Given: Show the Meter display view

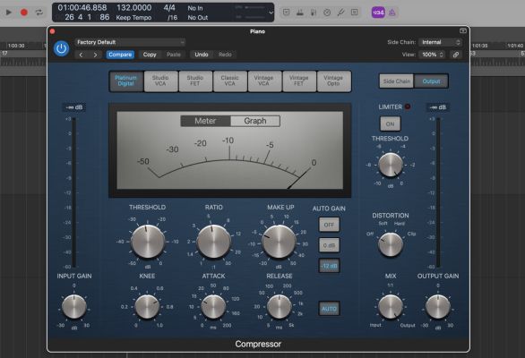Looking at the screenshot, I should tap(205, 121).
